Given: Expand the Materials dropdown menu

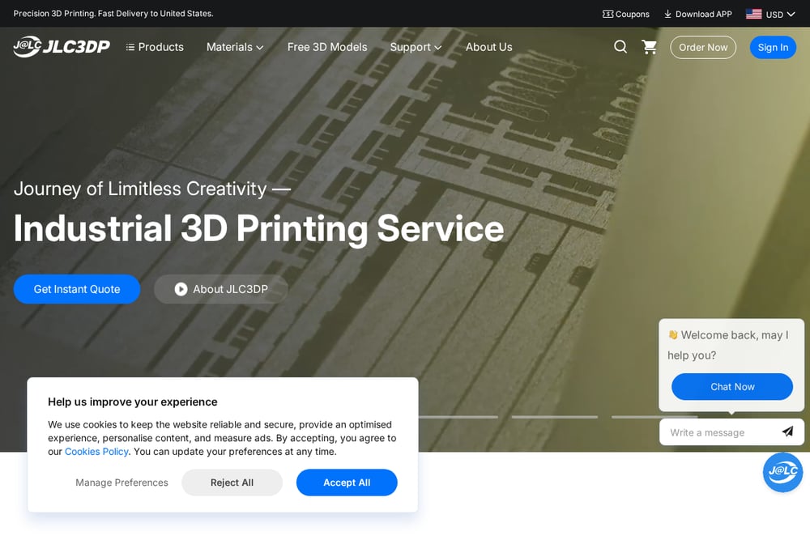Looking at the screenshot, I should (x=235, y=47).
